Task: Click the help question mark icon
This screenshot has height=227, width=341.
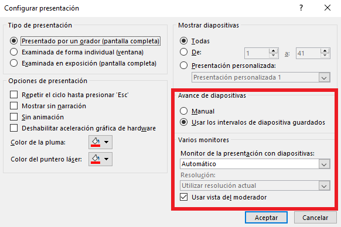Action: pyautogui.click(x=301, y=8)
